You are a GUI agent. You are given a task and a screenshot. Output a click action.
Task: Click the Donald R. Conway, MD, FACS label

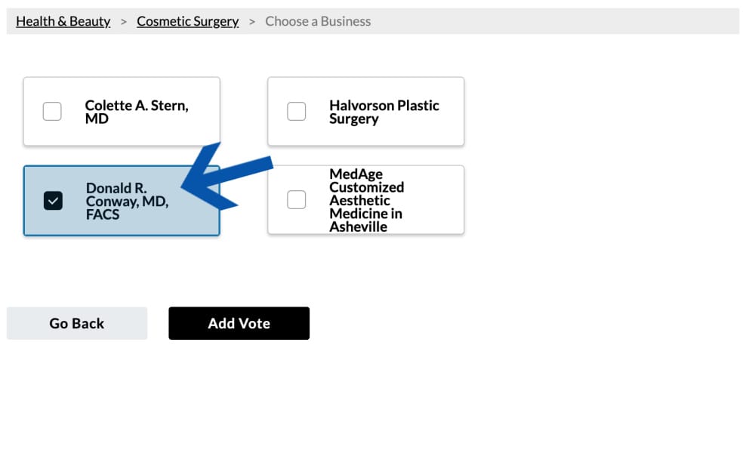click(x=127, y=202)
